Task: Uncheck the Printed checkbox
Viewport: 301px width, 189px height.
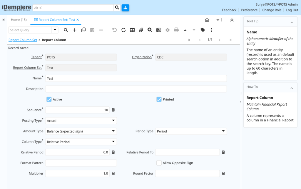Action: pos(159,99)
